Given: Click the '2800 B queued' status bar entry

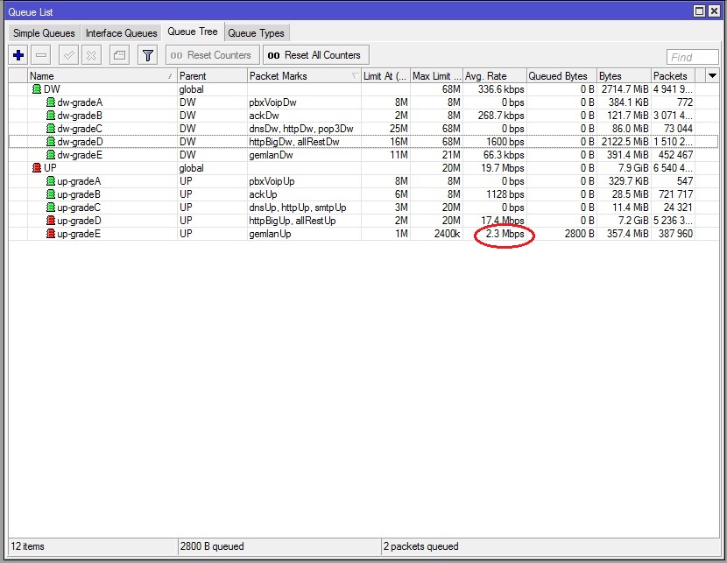Looking at the screenshot, I should 212,546.
